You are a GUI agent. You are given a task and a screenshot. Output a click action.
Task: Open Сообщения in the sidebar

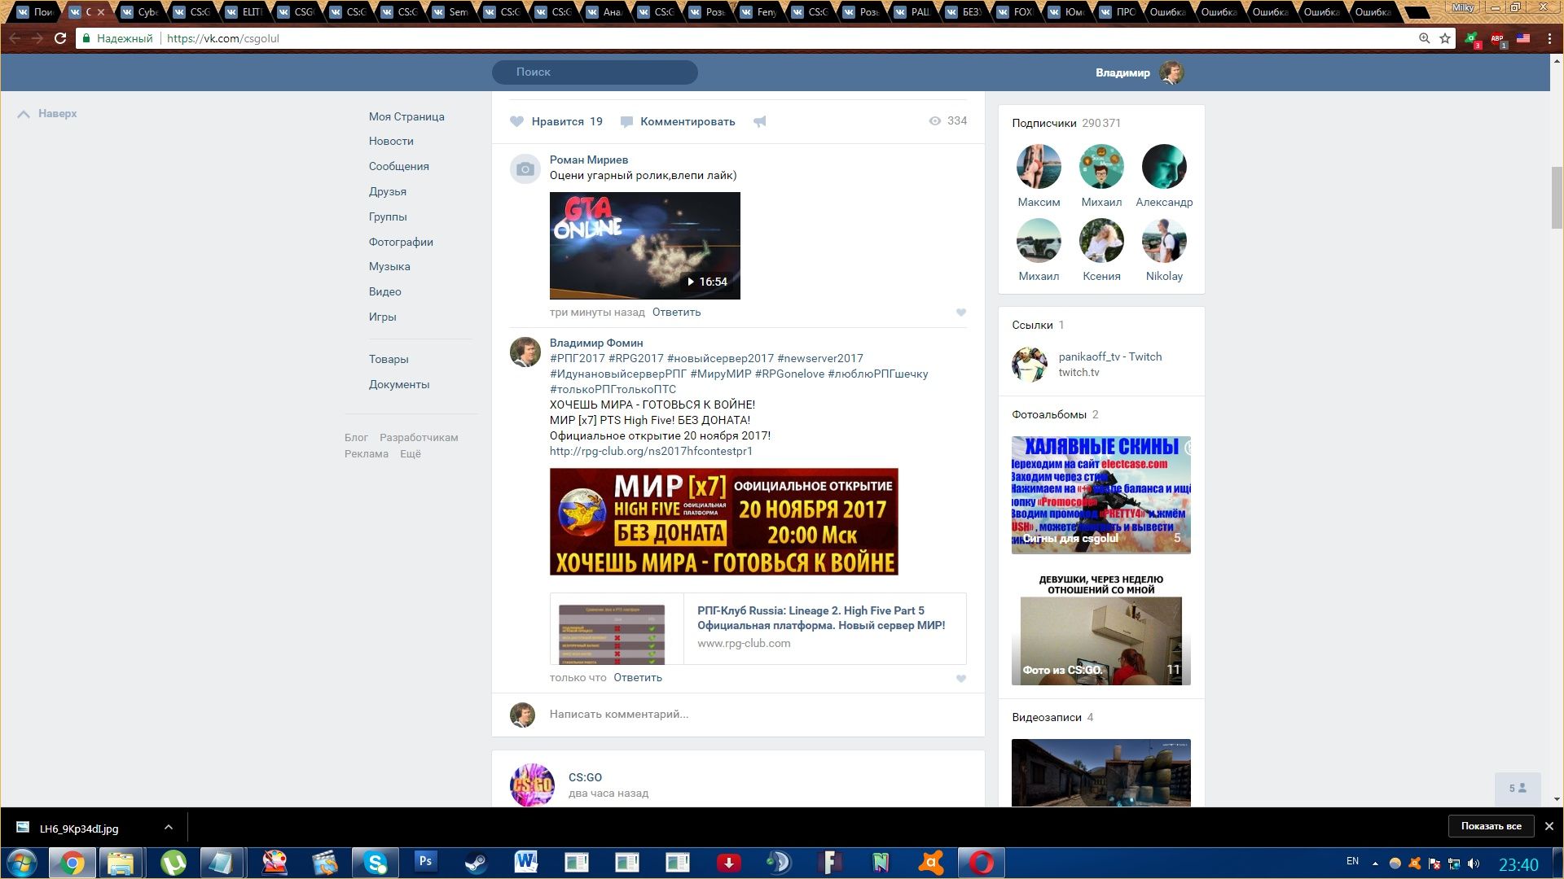[398, 166]
